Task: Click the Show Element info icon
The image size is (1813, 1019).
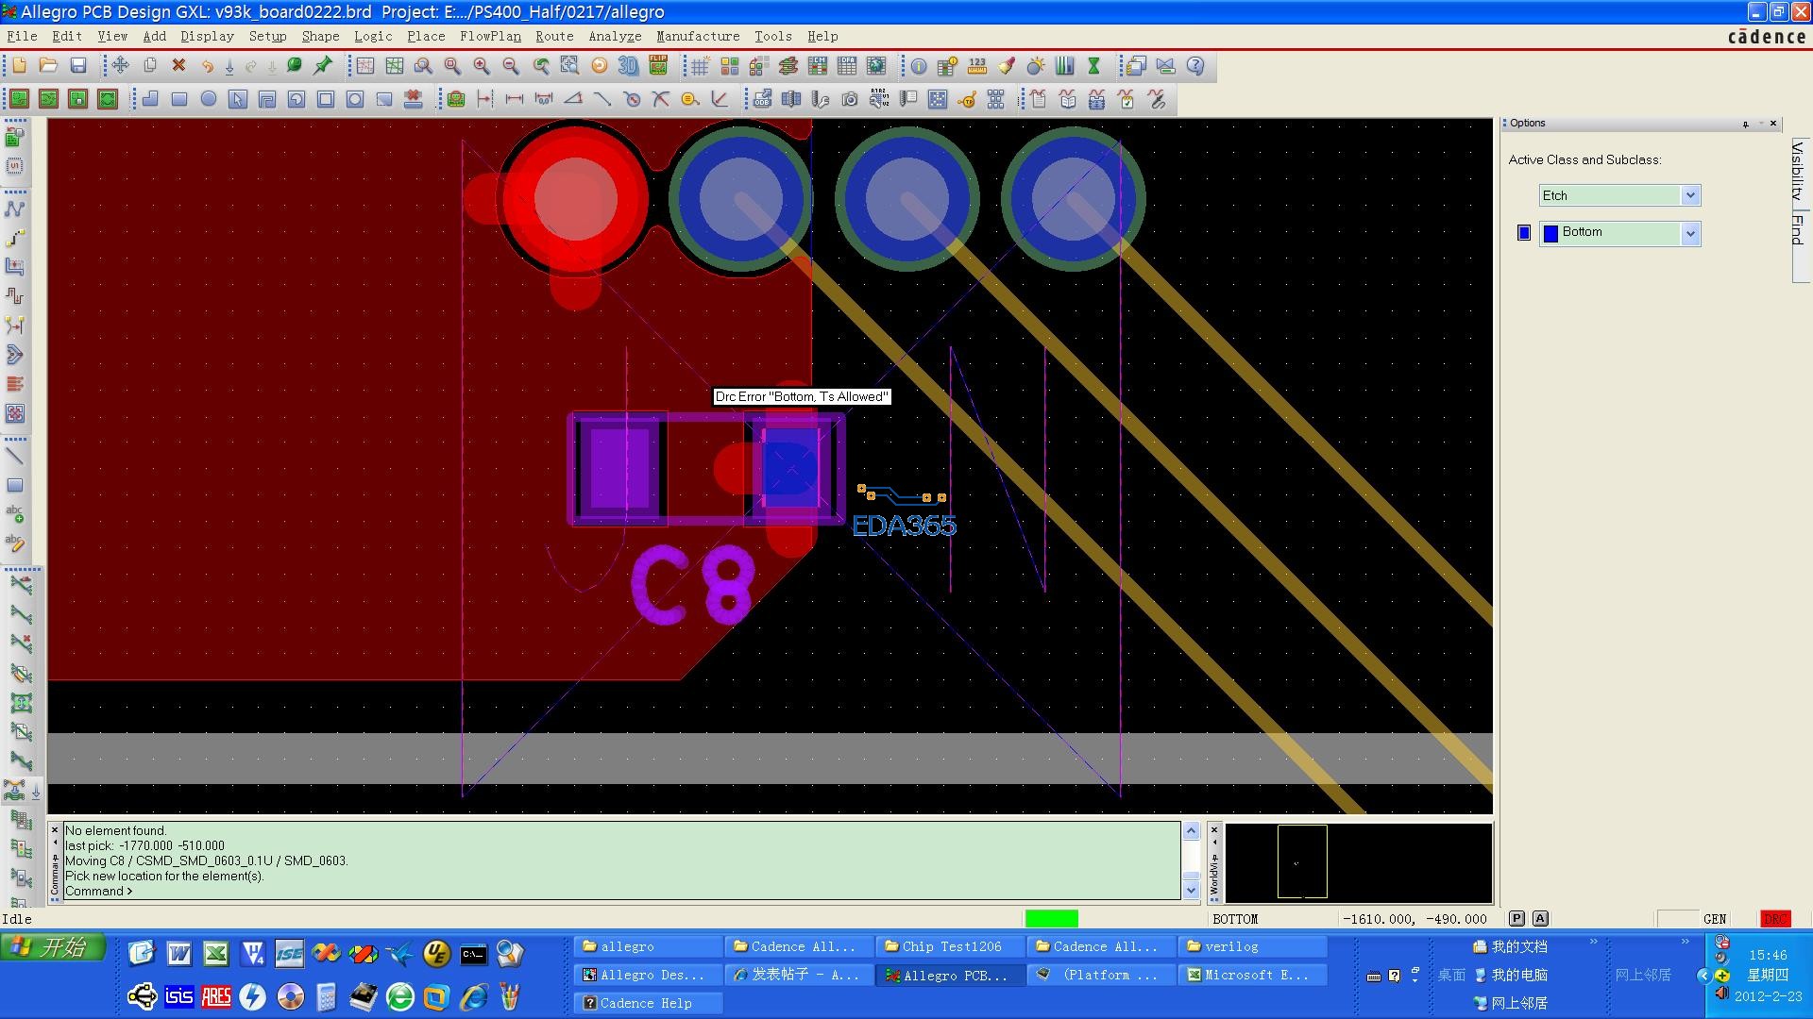Action: click(919, 66)
